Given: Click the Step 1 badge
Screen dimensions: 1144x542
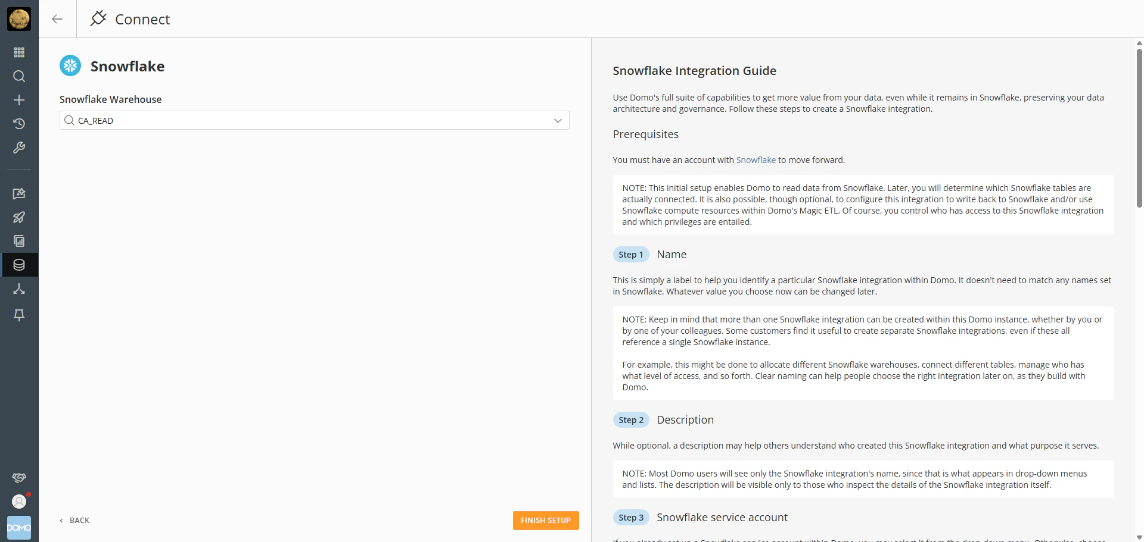Looking at the screenshot, I should tap(631, 255).
